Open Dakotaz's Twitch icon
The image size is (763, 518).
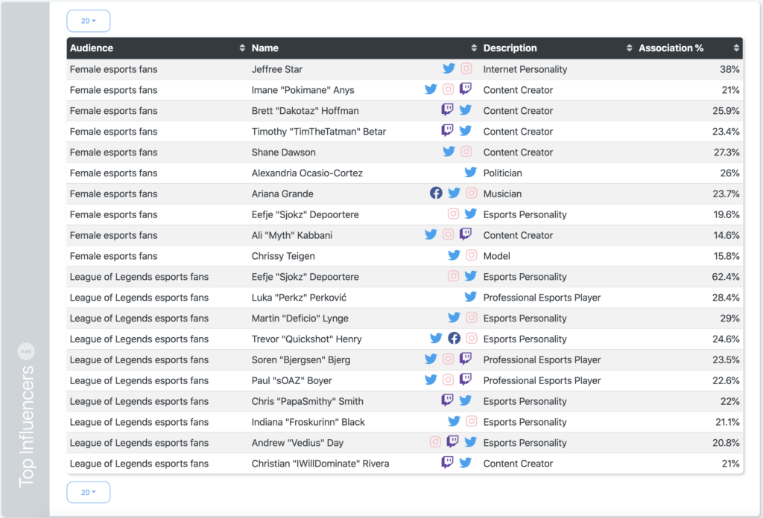click(447, 110)
